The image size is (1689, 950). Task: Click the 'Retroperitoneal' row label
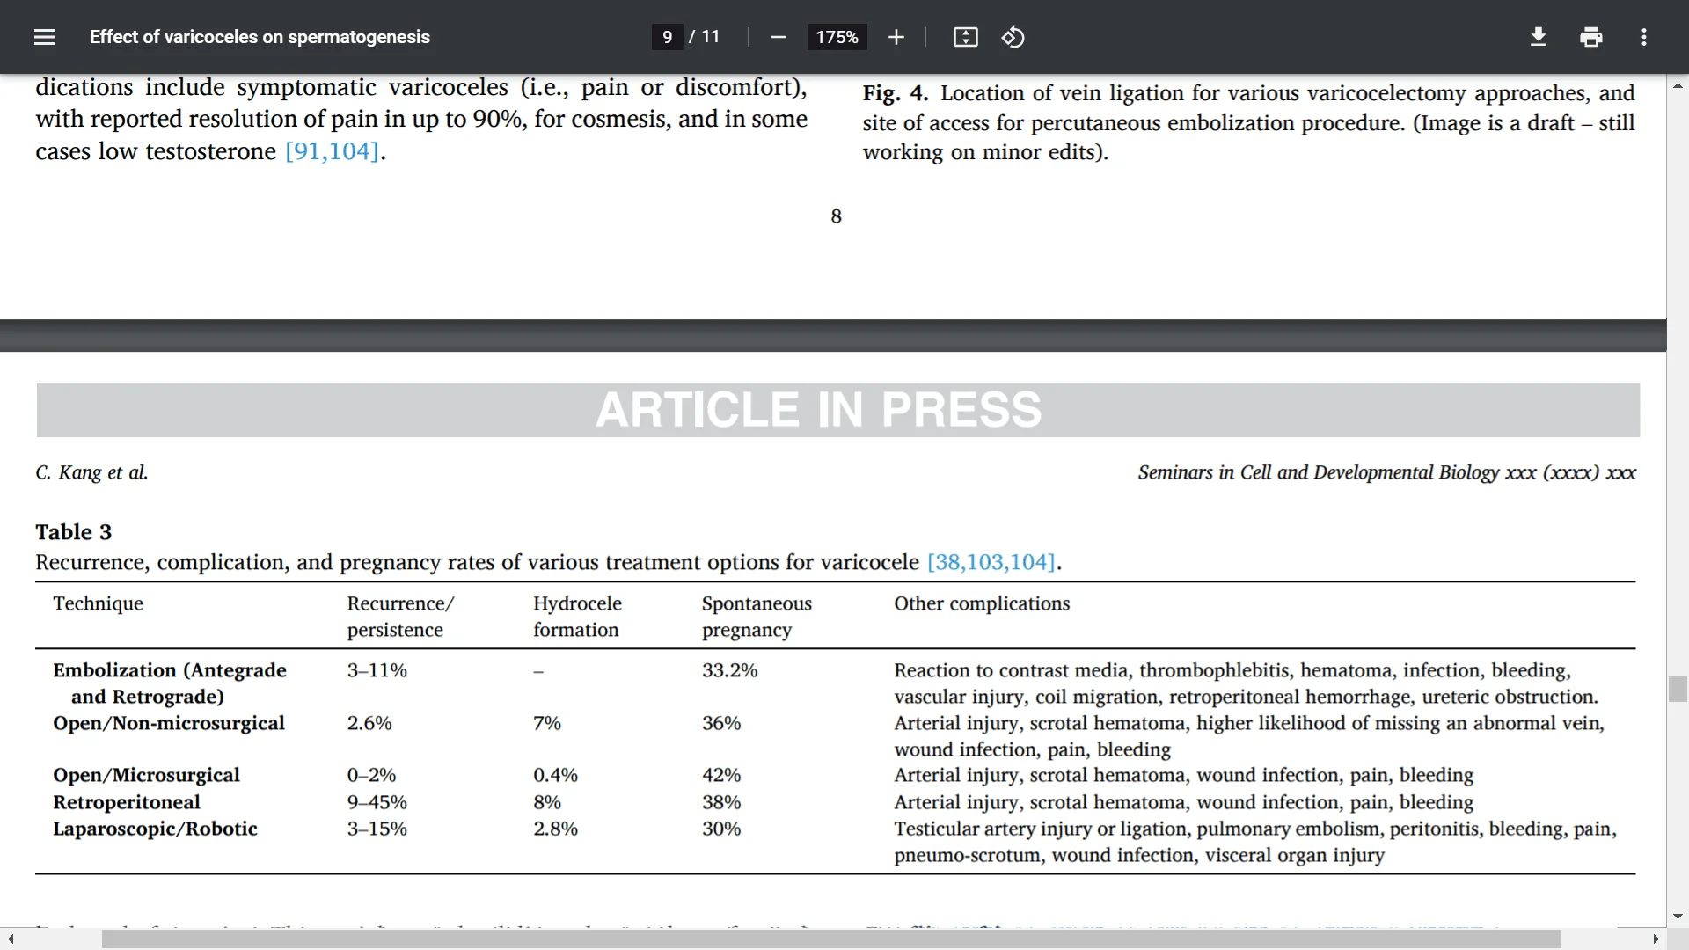(127, 802)
